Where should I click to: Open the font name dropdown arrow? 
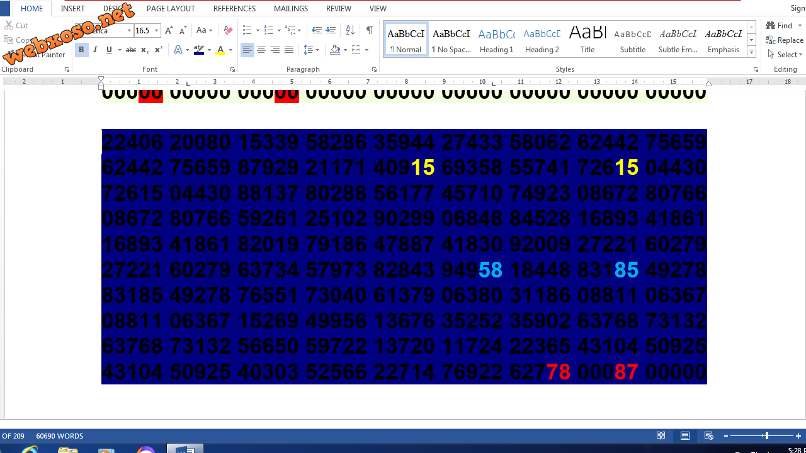coord(130,30)
